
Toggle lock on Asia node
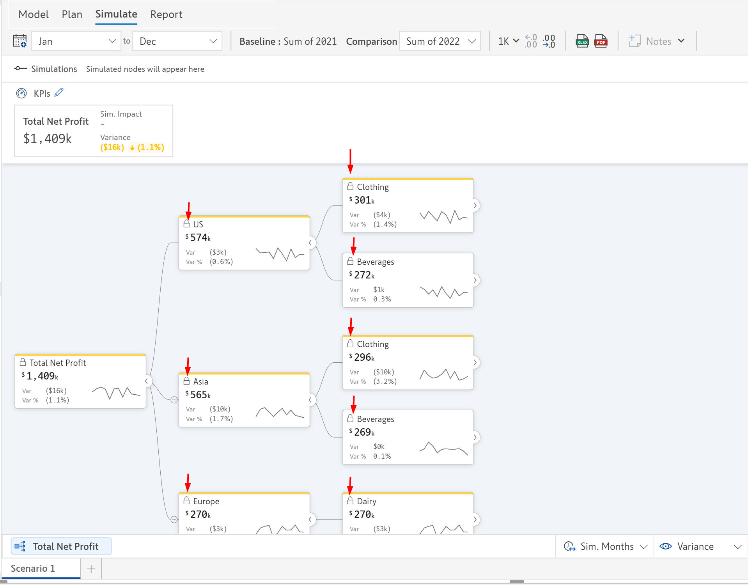coord(186,381)
